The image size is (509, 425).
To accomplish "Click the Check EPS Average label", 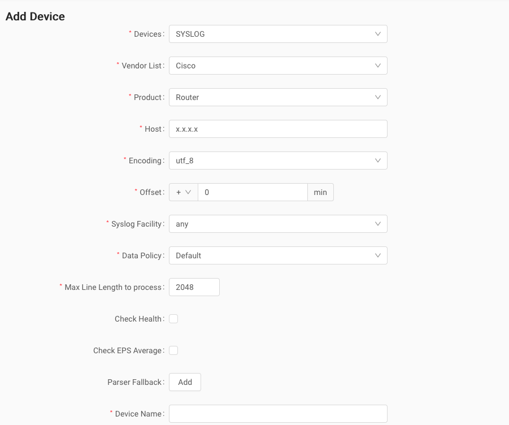I will coord(127,350).
